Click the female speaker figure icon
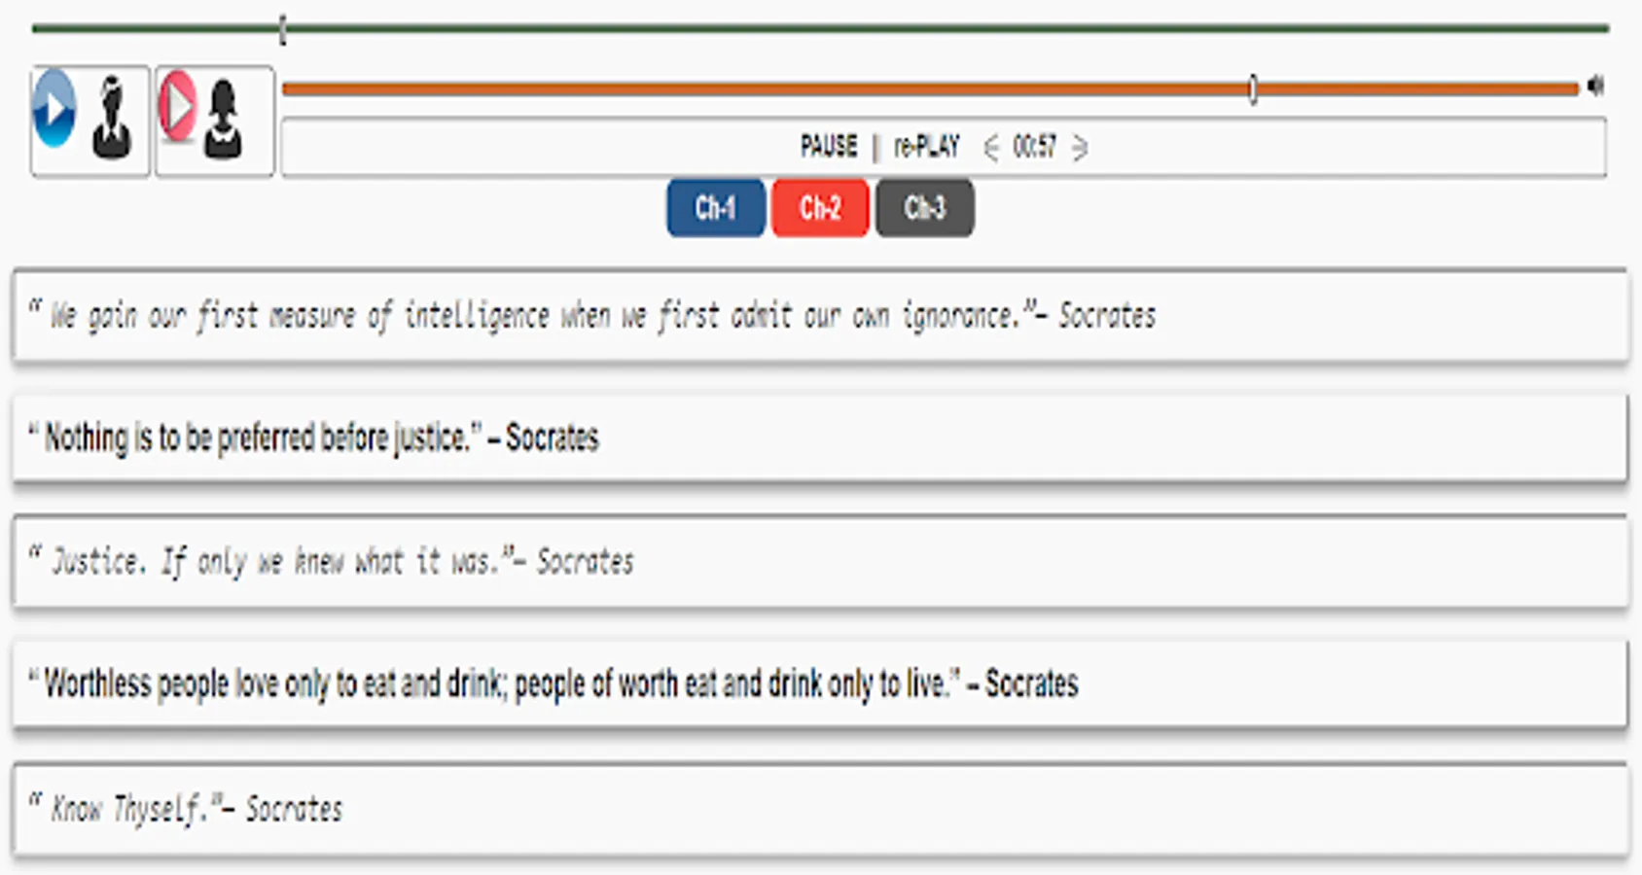 (224, 120)
